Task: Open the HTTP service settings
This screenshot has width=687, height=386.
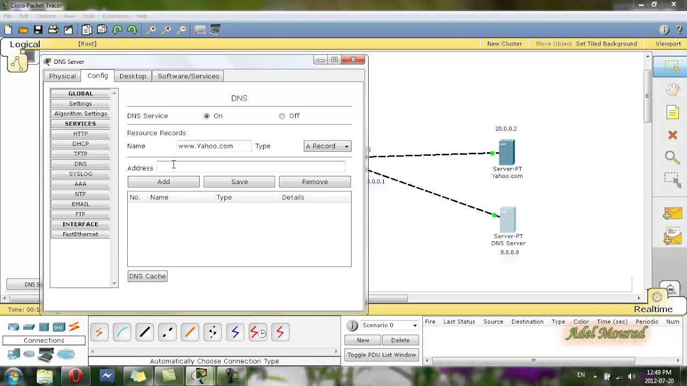Action: point(81,134)
